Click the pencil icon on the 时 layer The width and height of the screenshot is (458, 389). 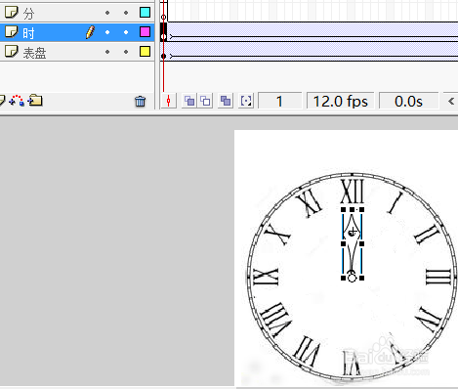coord(91,32)
